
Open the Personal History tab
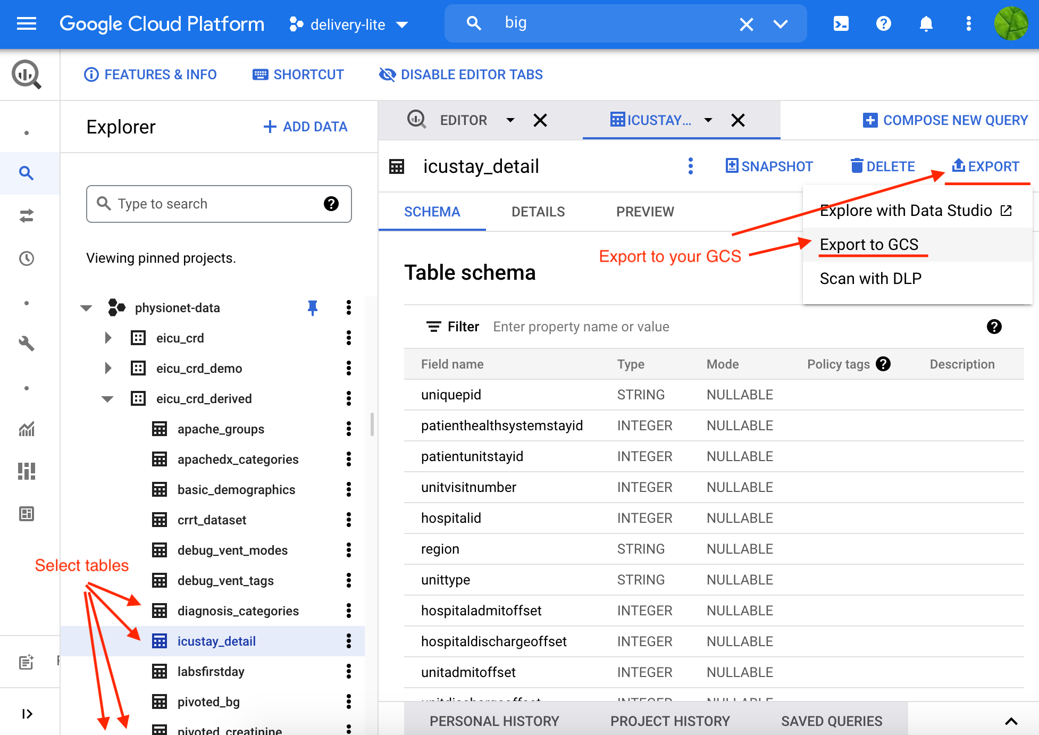click(495, 721)
